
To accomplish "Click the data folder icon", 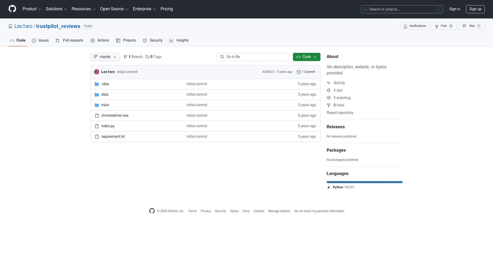I will coord(97,95).
